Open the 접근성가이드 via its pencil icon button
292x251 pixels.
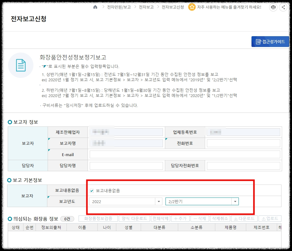tap(259, 41)
